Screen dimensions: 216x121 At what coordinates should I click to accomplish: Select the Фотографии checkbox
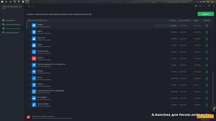[29, 98]
